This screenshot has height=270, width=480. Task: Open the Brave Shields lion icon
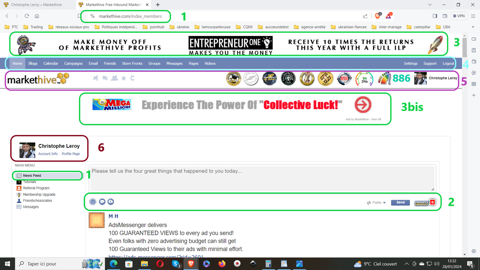pyautogui.click(x=378, y=16)
